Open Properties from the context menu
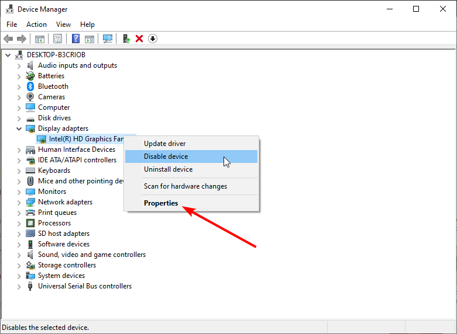457x334 pixels. pos(191,203)
